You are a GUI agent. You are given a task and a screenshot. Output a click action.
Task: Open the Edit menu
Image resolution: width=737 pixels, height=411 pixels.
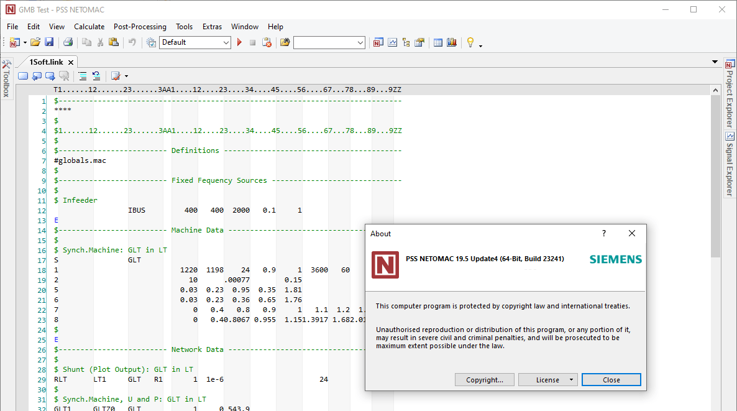point(34,27)
